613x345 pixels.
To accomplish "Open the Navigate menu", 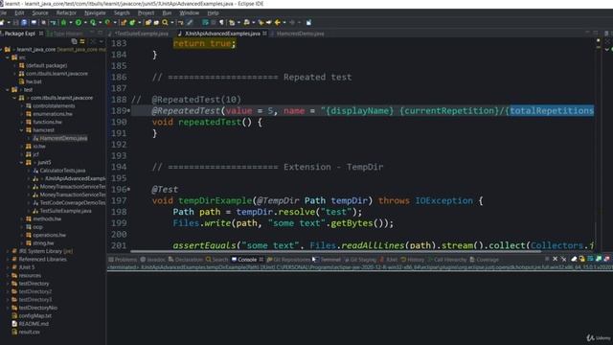I will (95, 12).
